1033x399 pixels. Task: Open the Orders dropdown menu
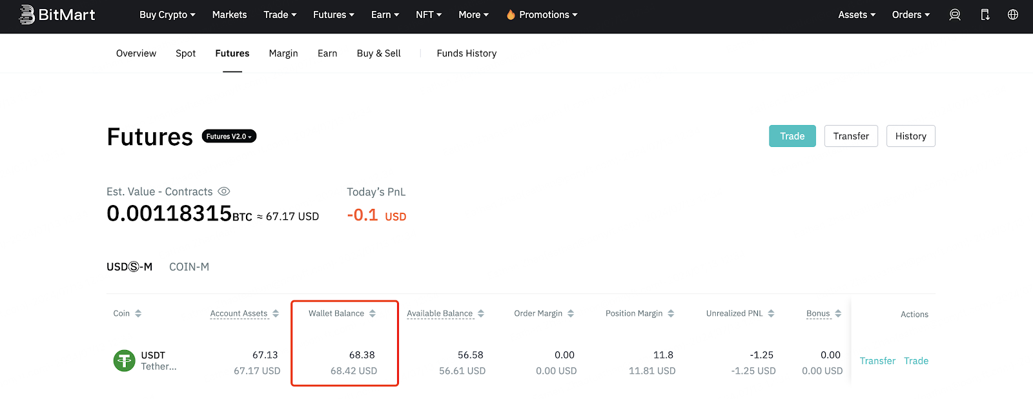tap(911, 15)
